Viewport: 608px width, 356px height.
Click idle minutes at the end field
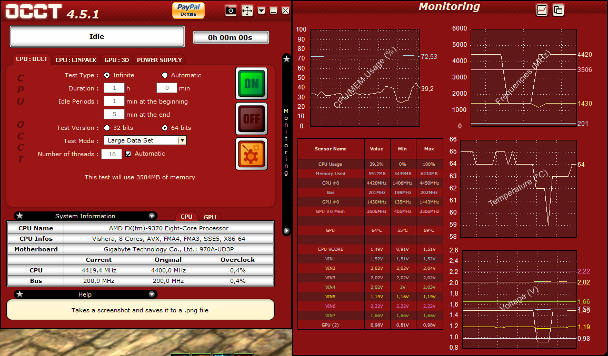point(114,114)
